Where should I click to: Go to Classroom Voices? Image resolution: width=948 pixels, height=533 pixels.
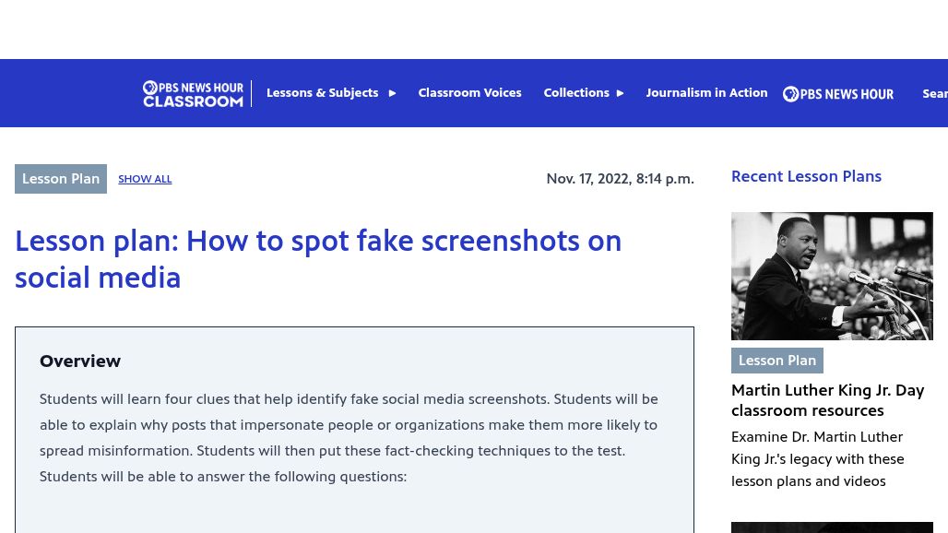pos(469,93)
